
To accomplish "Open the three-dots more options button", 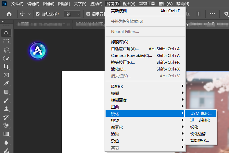I will click(212, 14).
